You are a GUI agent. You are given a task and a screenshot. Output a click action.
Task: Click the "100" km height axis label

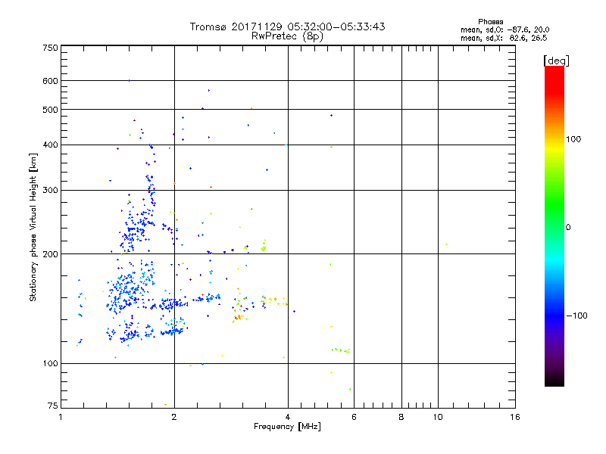(50, 363)
